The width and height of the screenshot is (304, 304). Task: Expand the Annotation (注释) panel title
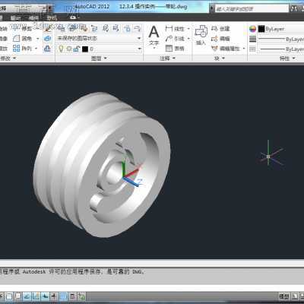point(167,59)
